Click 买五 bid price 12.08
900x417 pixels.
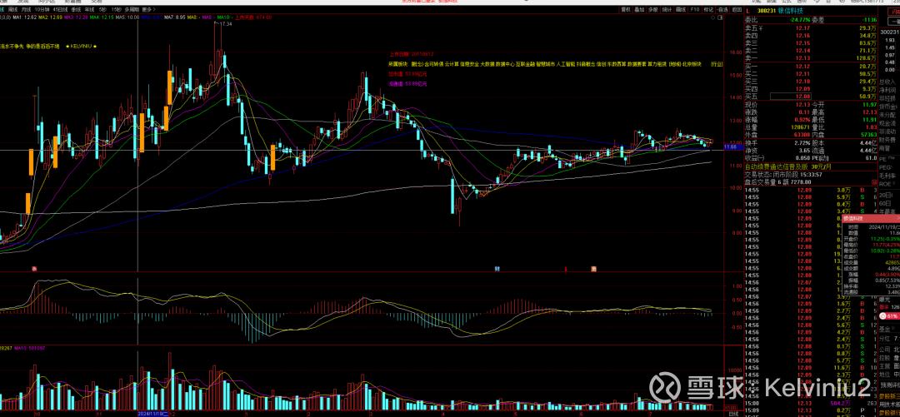(x=802, y=97)
